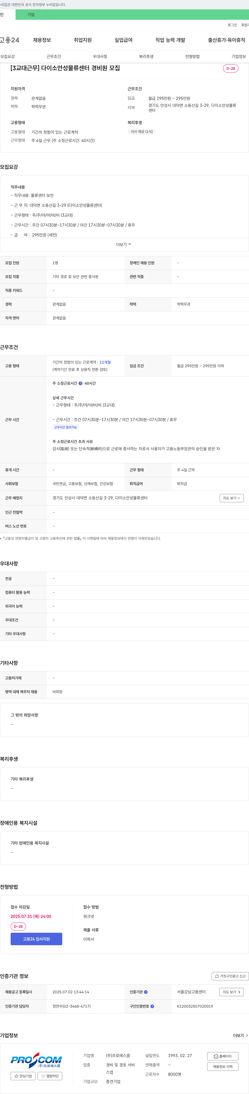Screen dimensions: 249x1094
Task: Click the 주 소정근로시간 info icon
Action: (x=80, y=383)
